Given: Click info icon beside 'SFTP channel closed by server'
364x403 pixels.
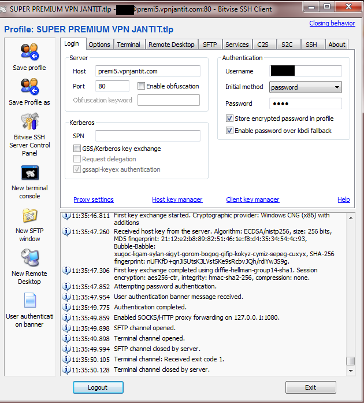Looking at the screenshot, I should [x=66, y=349].
